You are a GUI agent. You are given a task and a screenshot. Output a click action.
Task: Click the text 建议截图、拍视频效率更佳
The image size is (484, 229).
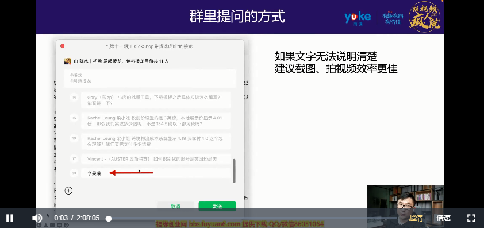[x=336, y=69]
